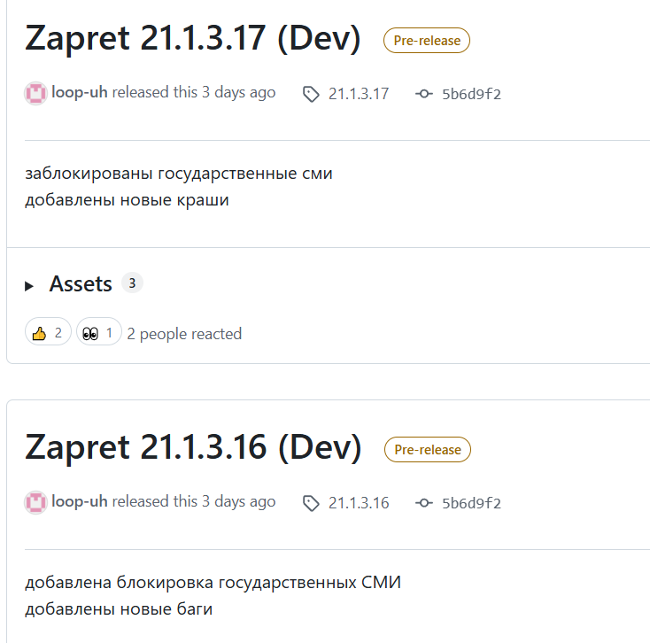Toggle the thumbs up reaction
The height and width of the screenshot is (643, 650).
pos(48,331)
